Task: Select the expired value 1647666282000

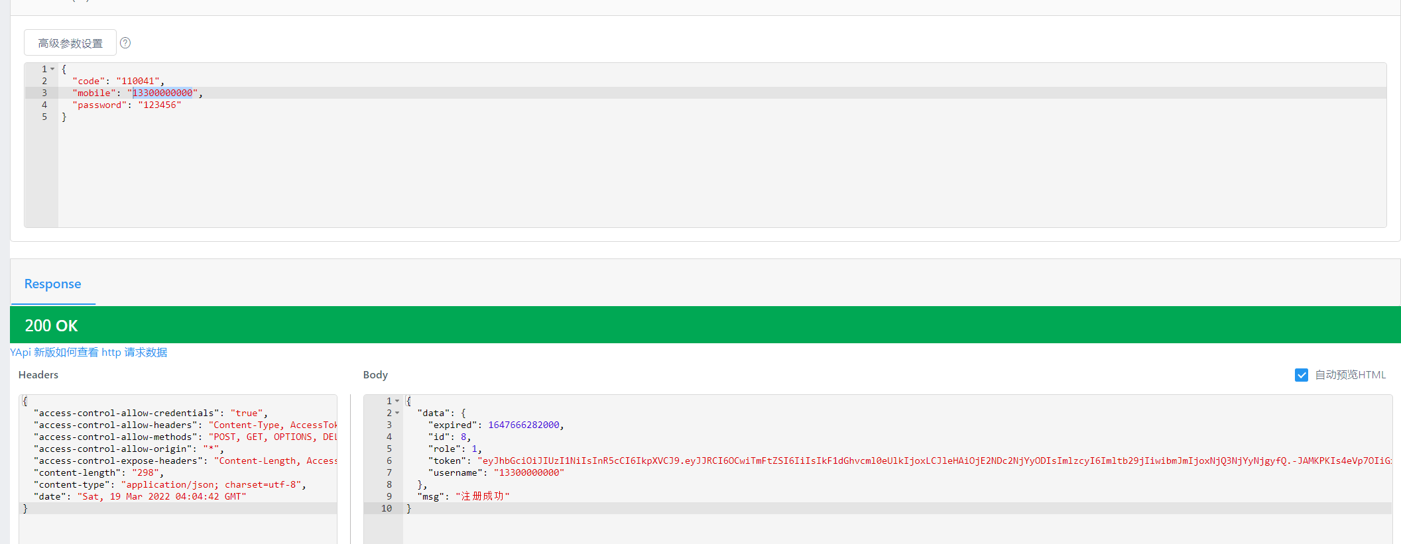Action: [524, 425]
